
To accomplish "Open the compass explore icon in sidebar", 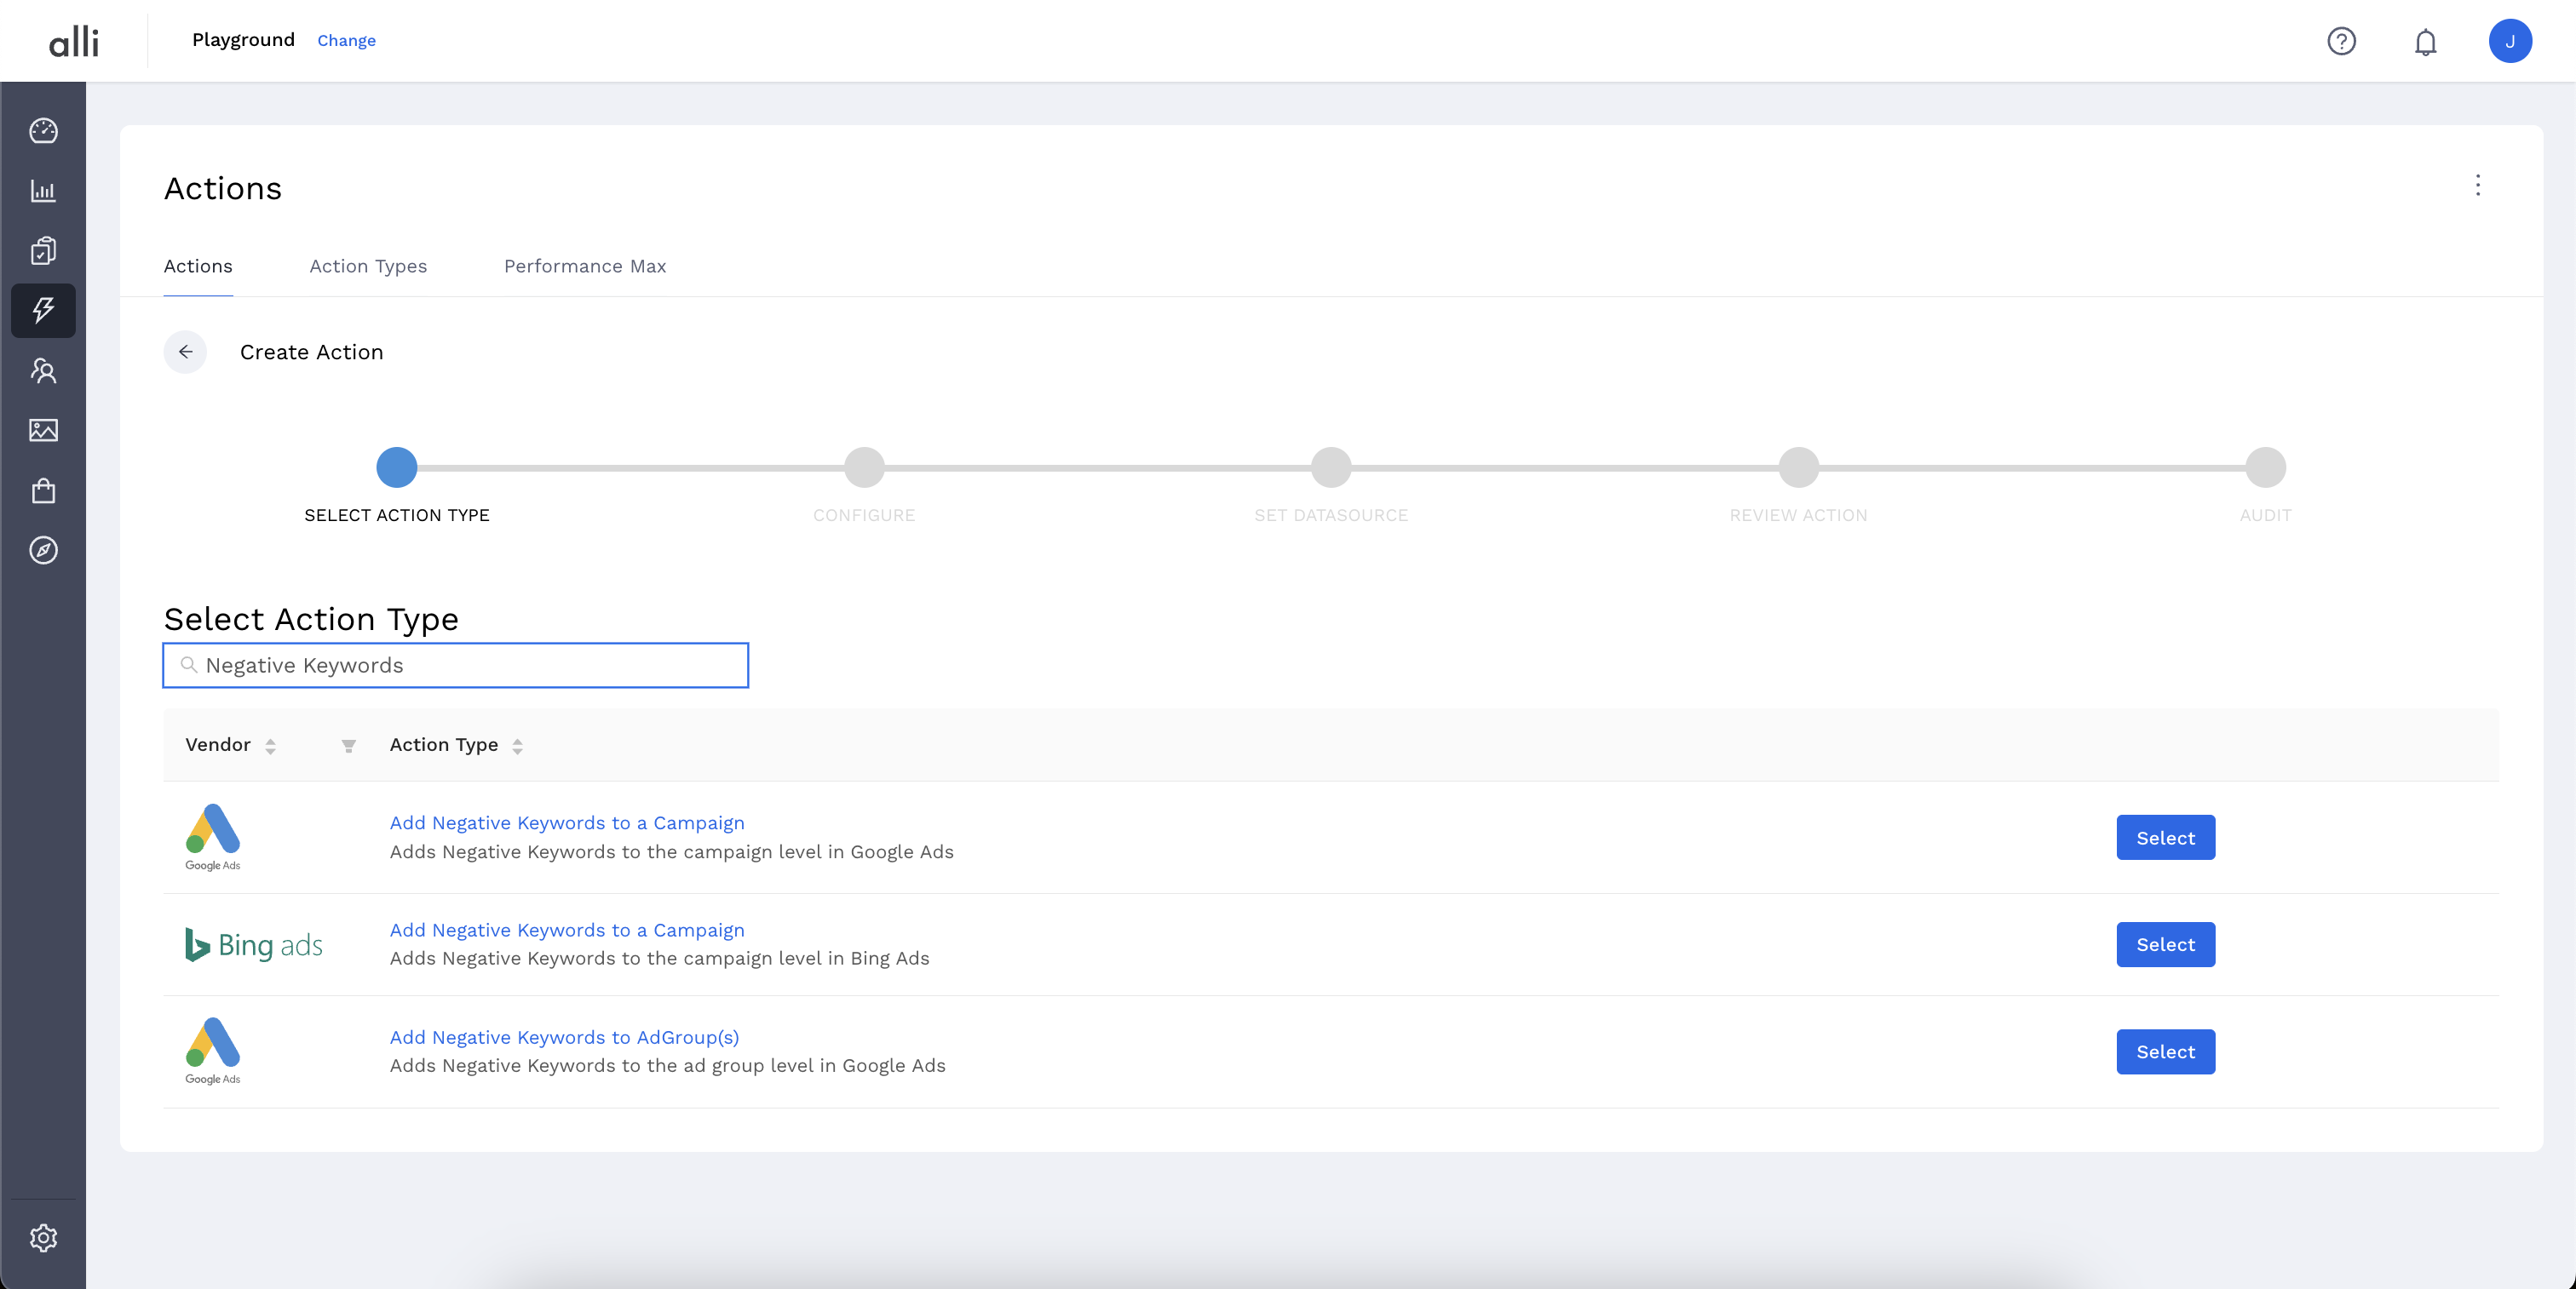I will [x=43, y=551].
